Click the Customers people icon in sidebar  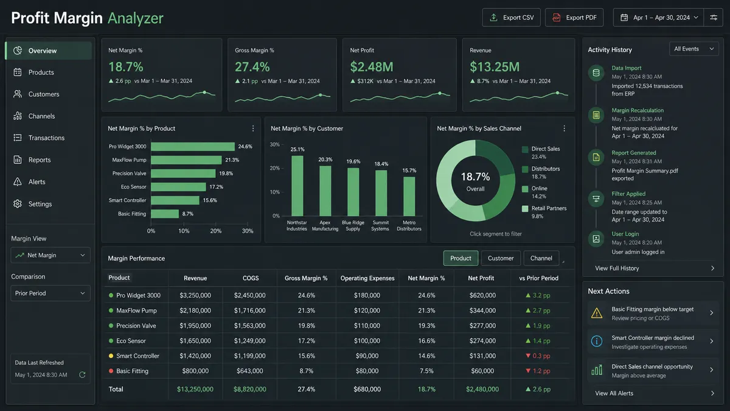coord(18,94)
